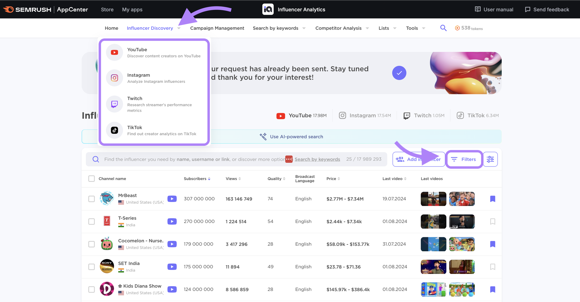Image resolution: width=580 pixels, height=302 pixels.
Task: Check the select-all channels checkbox
Action: pos(92,179)
